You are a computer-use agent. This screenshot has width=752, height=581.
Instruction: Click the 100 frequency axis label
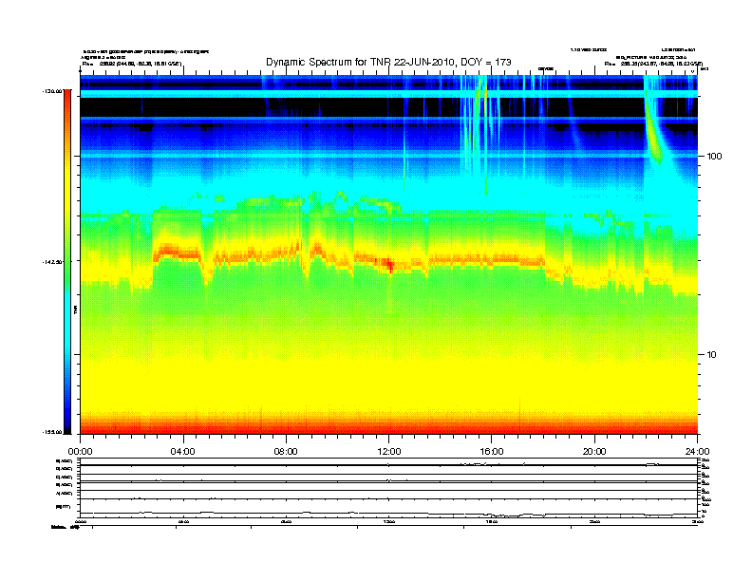714,157
